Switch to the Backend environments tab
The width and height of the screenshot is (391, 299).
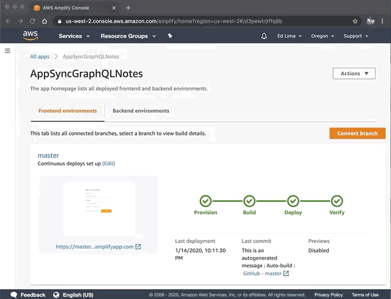pyautogui.click(x=141, y=111)
